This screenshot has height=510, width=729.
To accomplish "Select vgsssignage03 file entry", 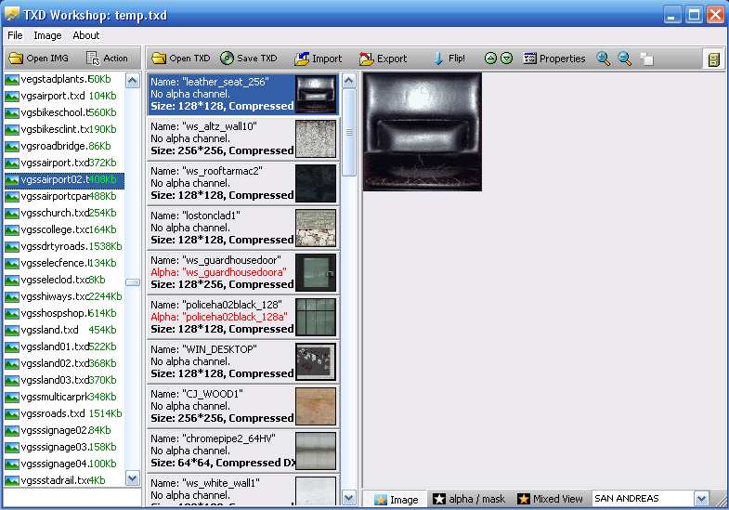I will point(64,447).
